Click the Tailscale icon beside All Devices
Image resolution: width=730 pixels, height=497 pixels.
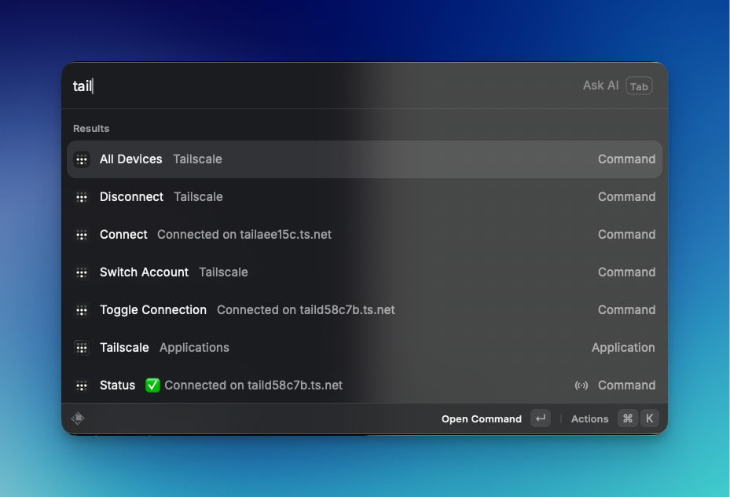pos(82,159)
